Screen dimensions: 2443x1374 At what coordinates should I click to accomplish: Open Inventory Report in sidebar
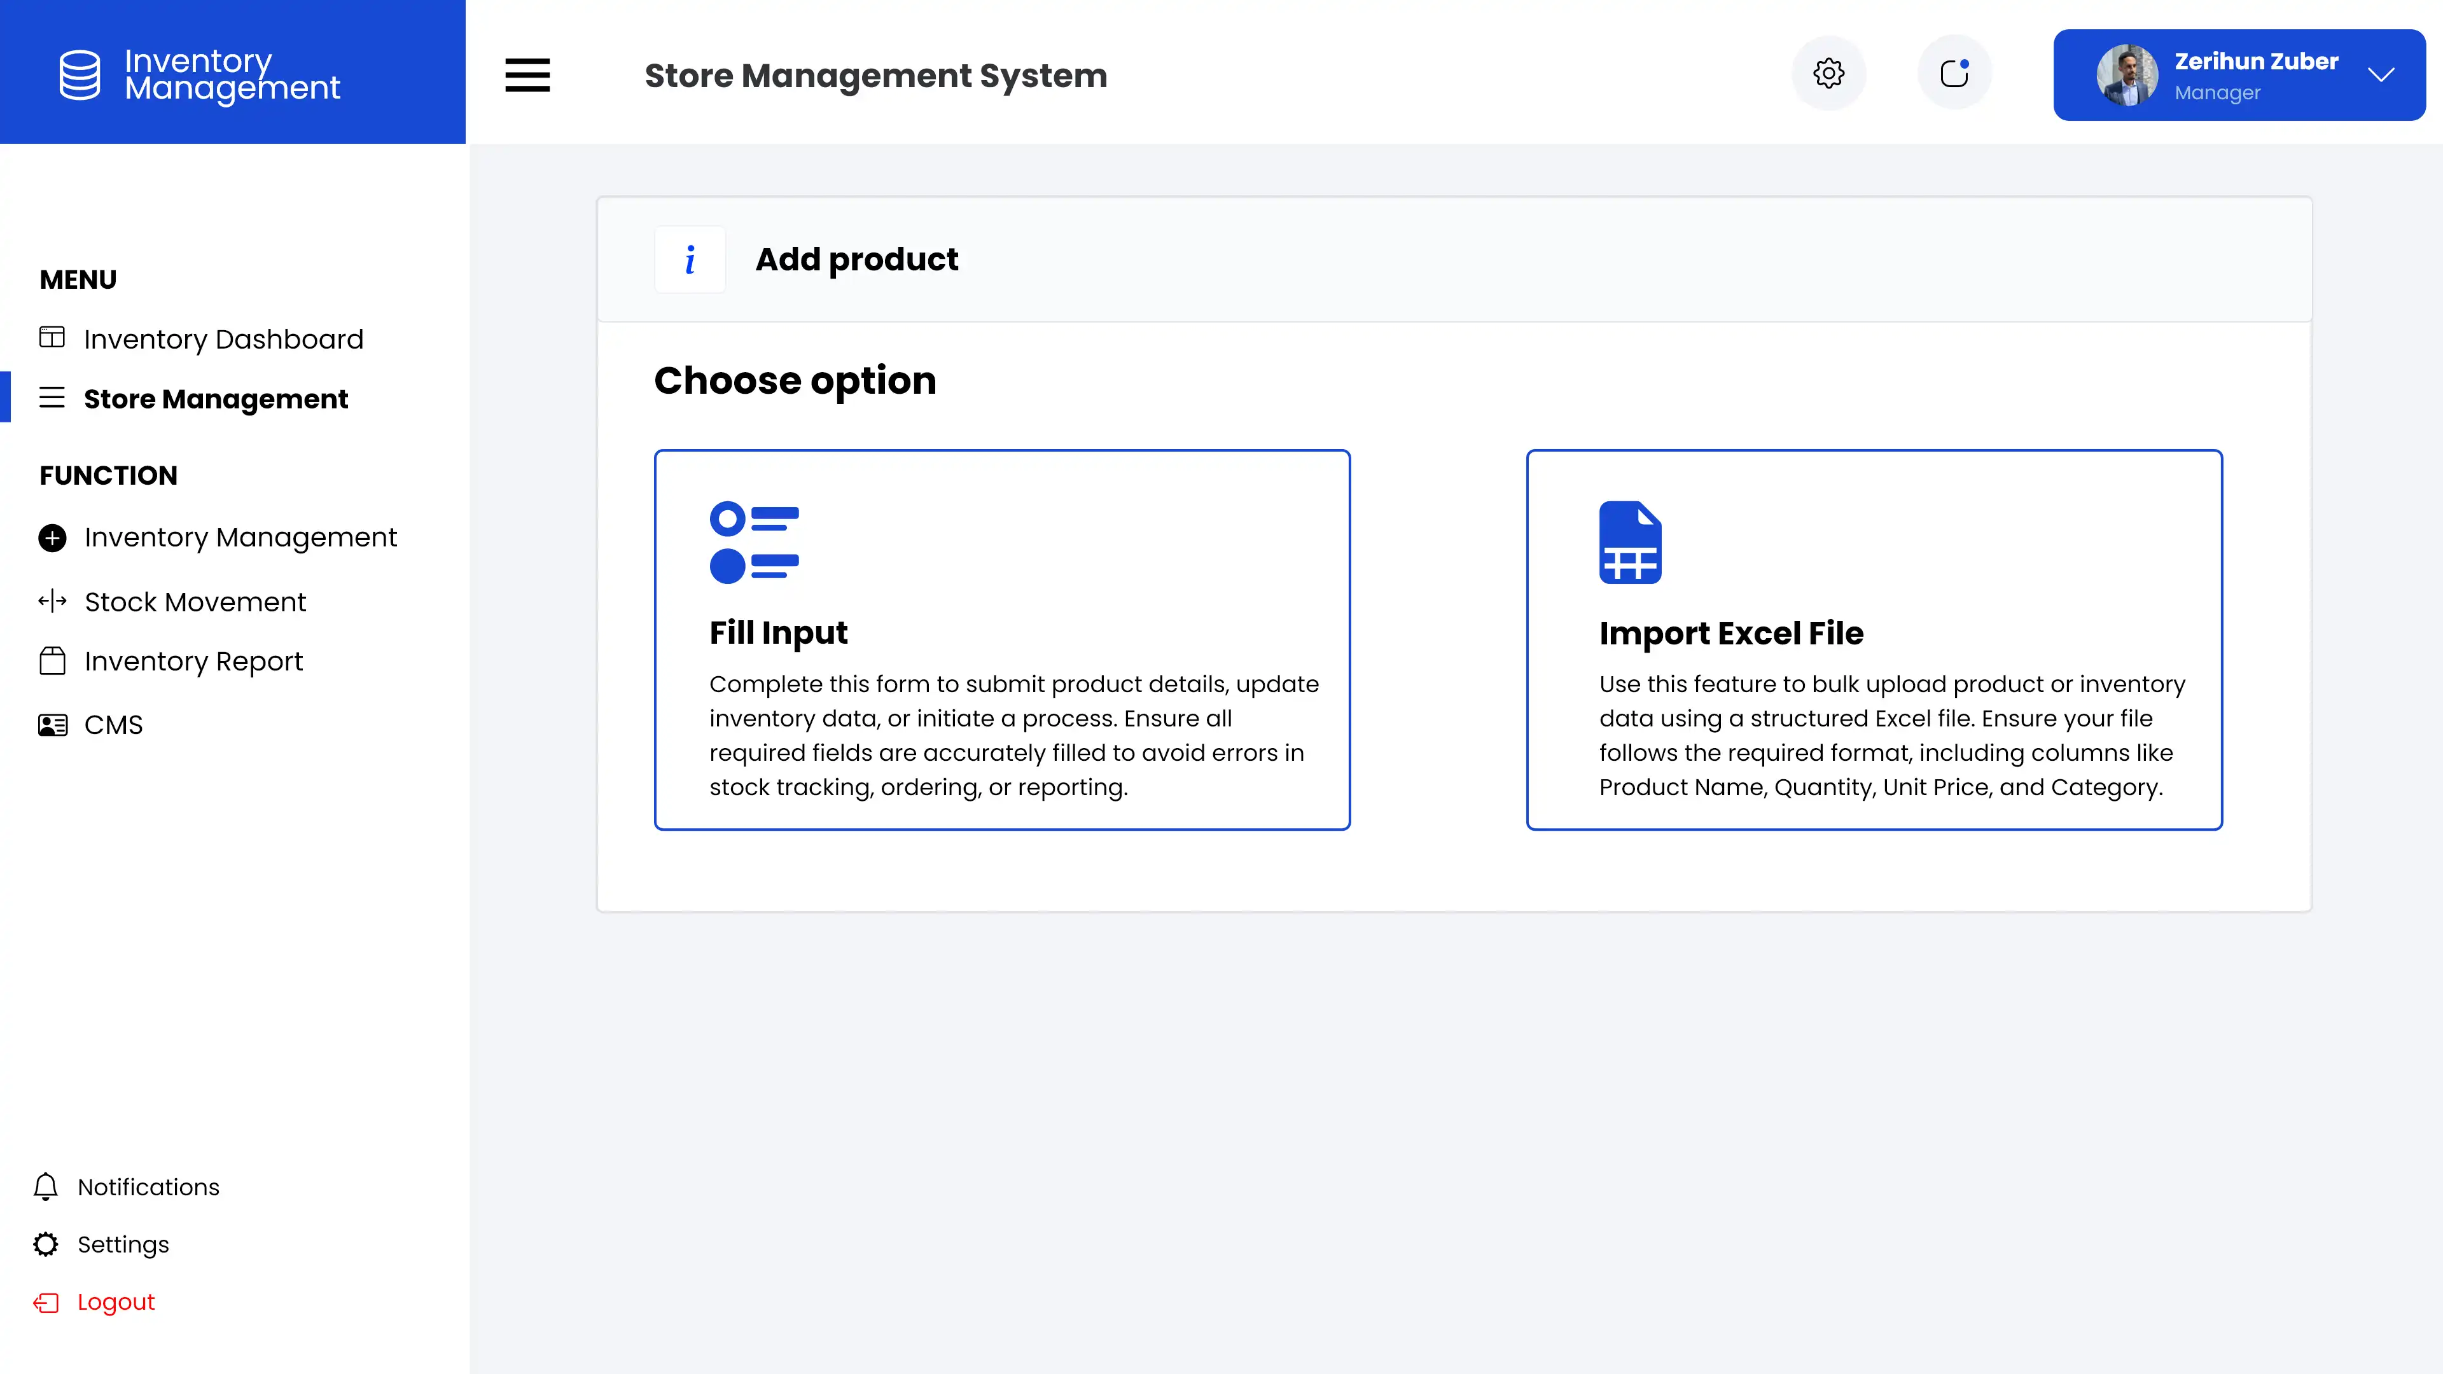tap(193, 661)
